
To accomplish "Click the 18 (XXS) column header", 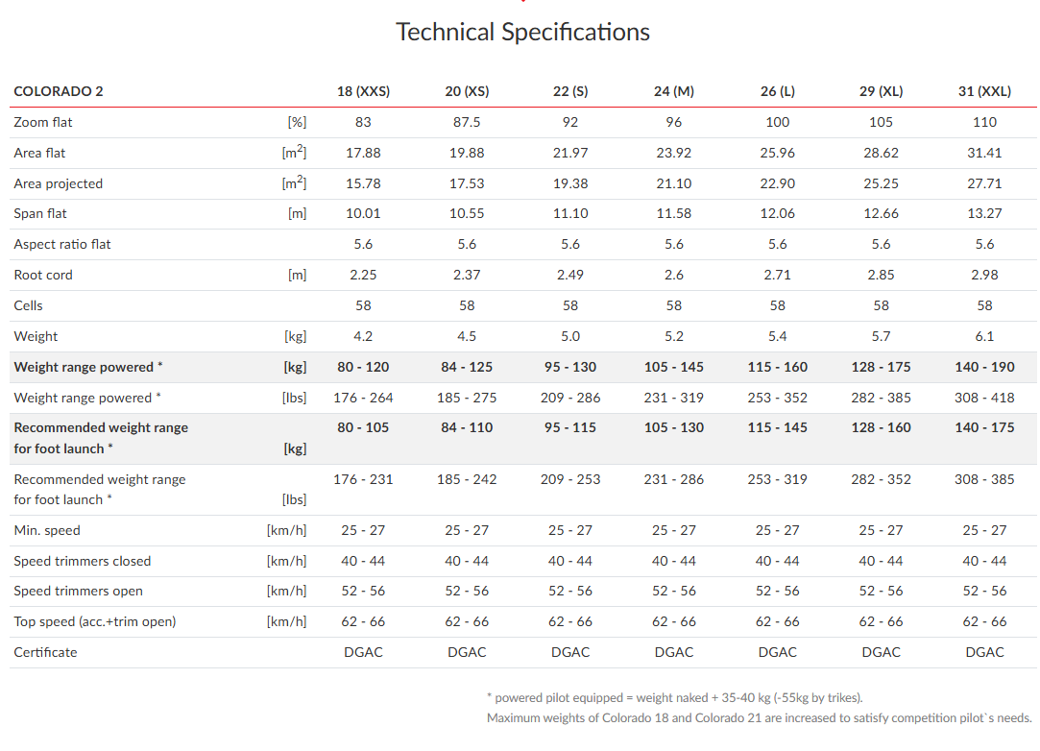I will pyautogui.click(x=363, y=92).
